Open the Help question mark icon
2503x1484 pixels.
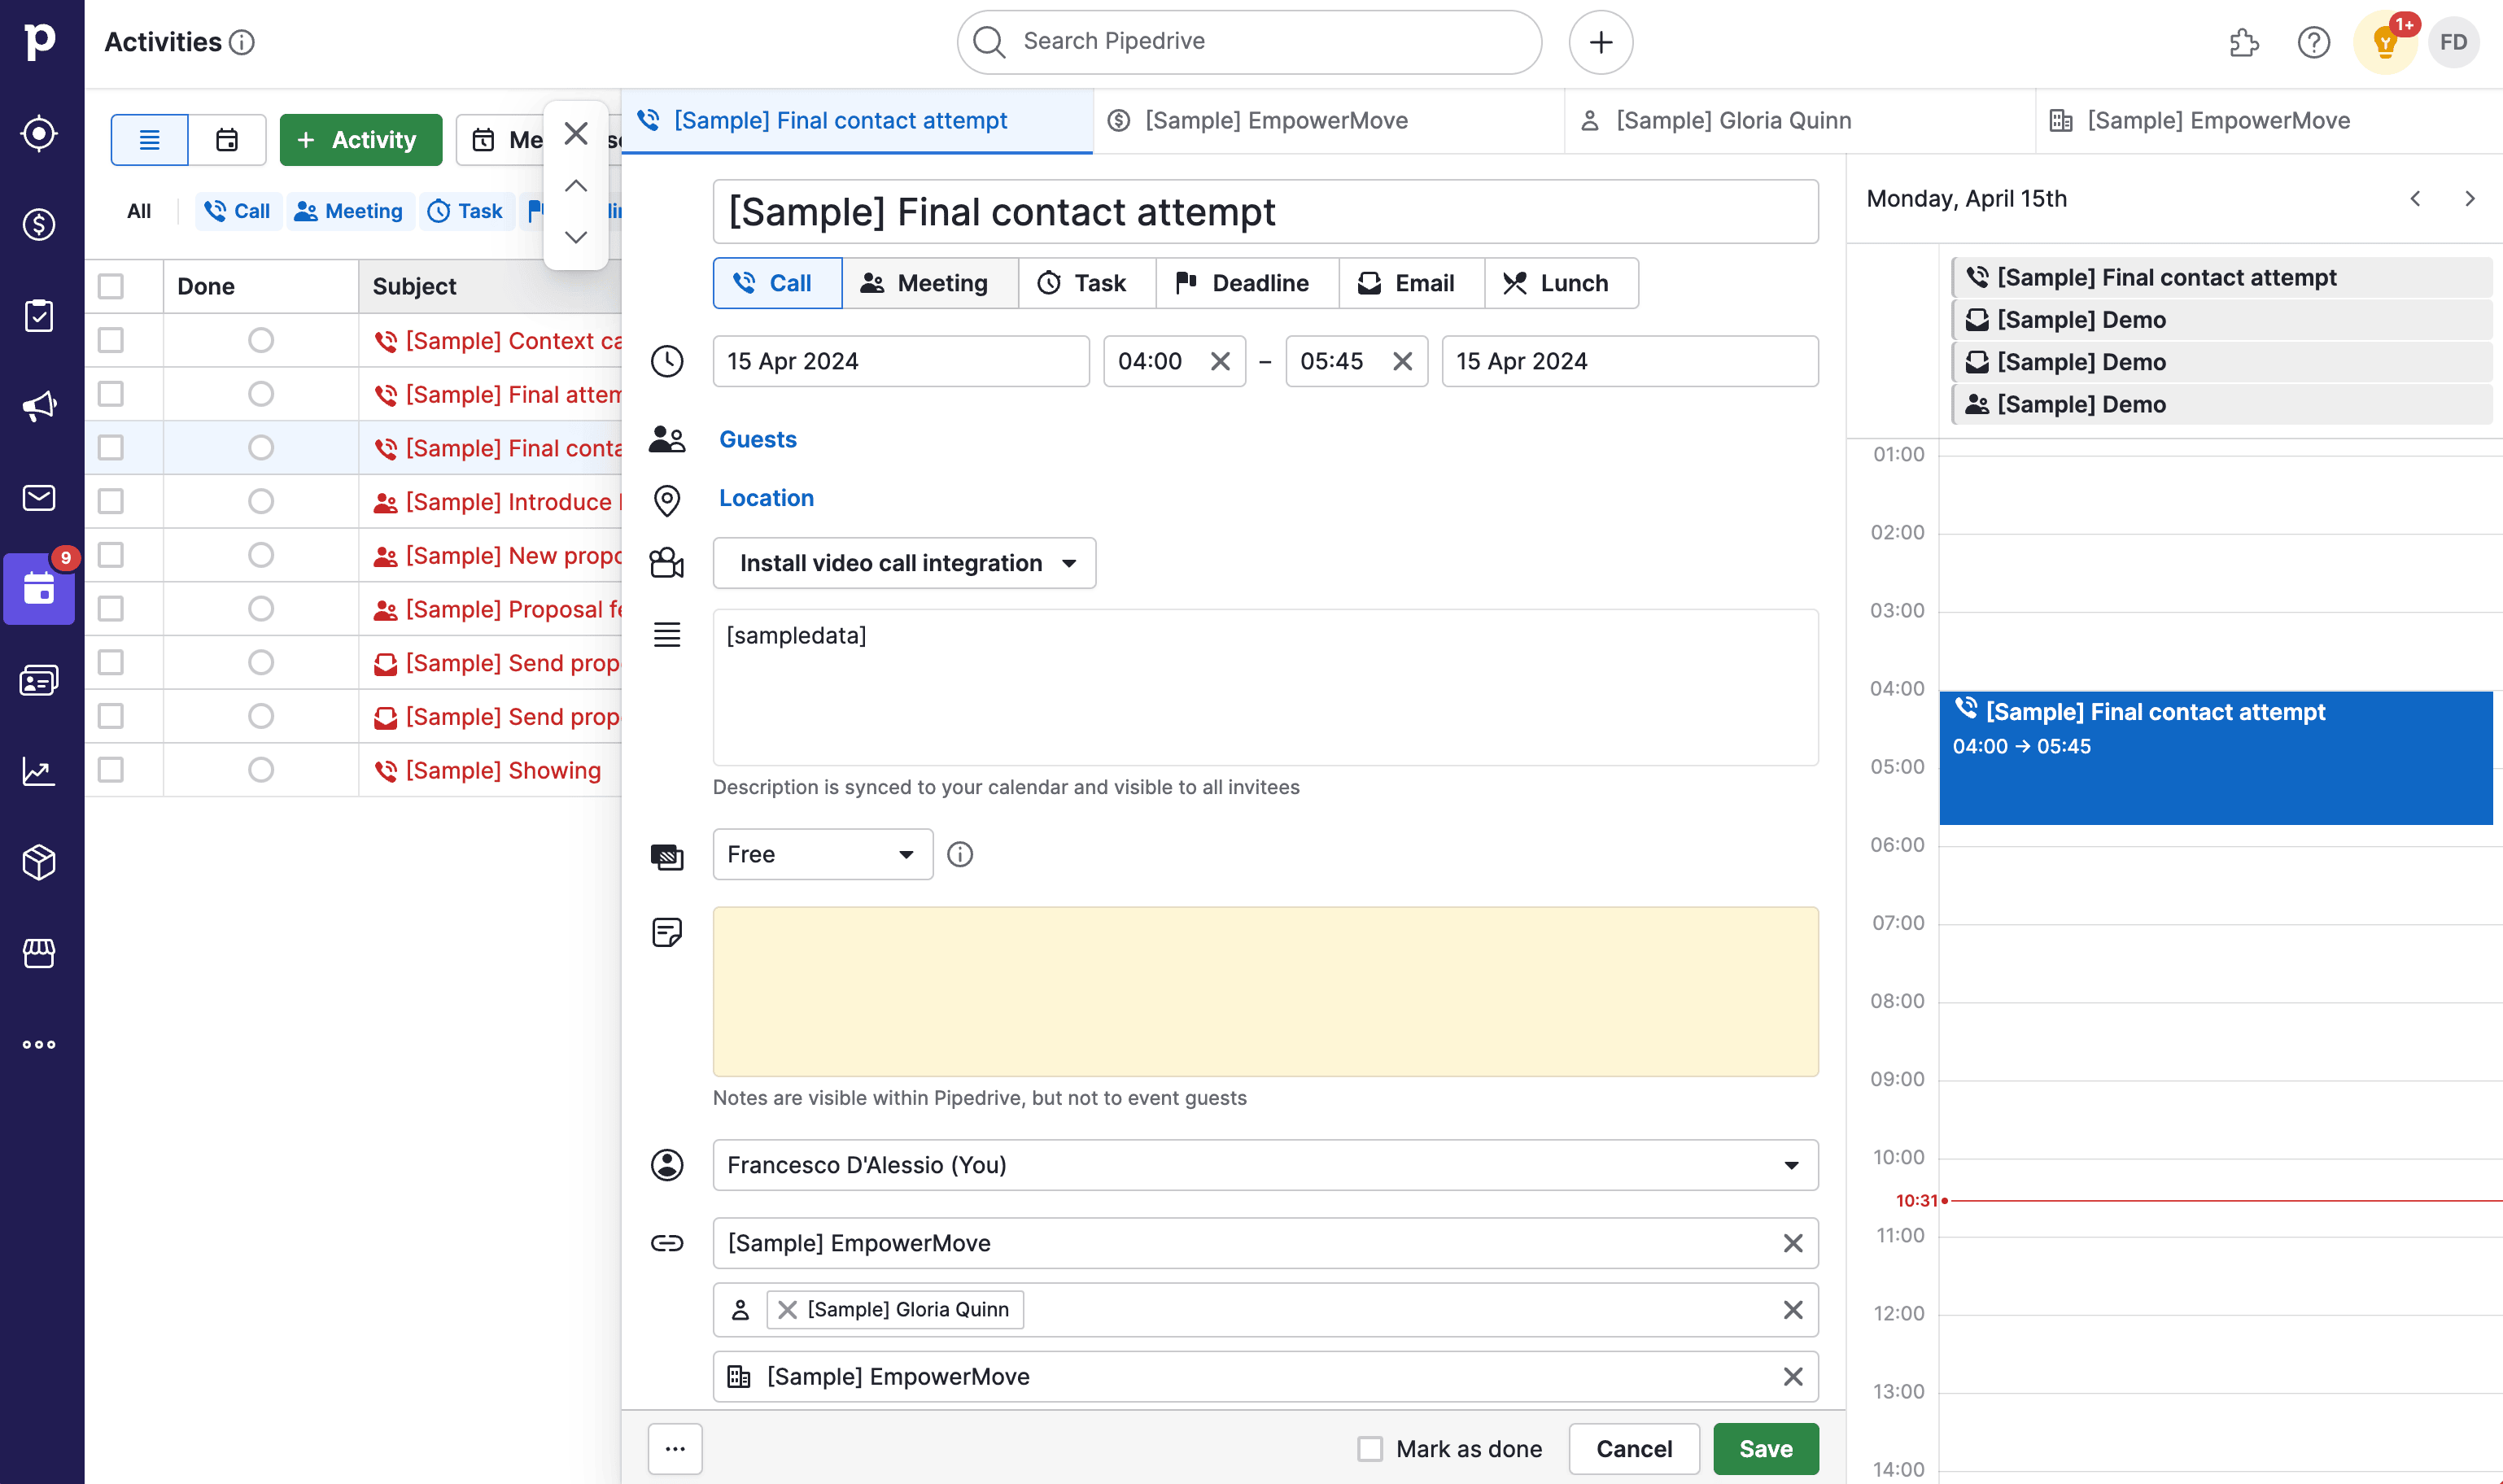(2313, 43)
